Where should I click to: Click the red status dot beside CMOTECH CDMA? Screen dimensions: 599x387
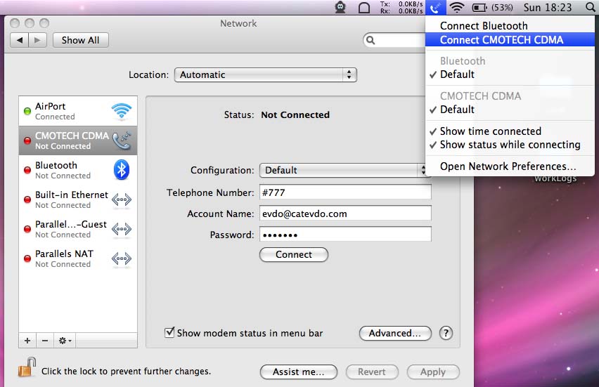point(27,140)
